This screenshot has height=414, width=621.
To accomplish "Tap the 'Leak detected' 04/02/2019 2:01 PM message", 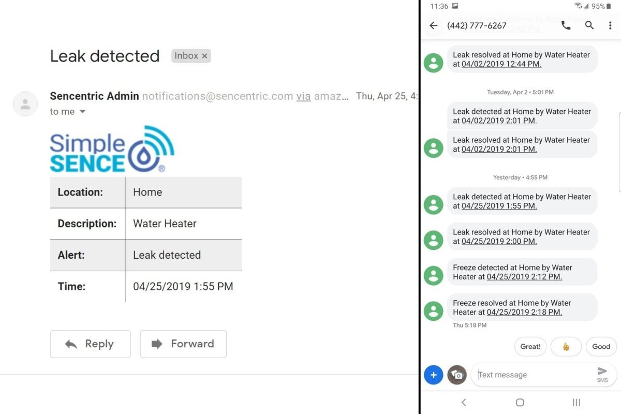I will [x=522, y=116].
